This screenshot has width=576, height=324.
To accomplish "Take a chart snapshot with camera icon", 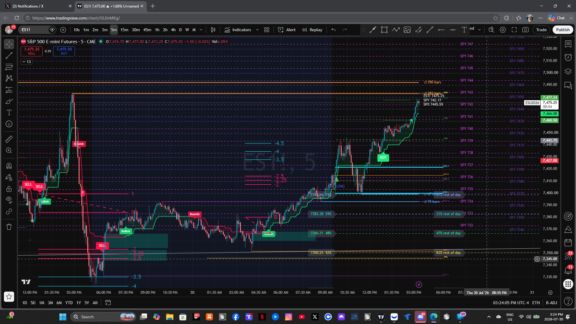I will [x=526, y=30].
